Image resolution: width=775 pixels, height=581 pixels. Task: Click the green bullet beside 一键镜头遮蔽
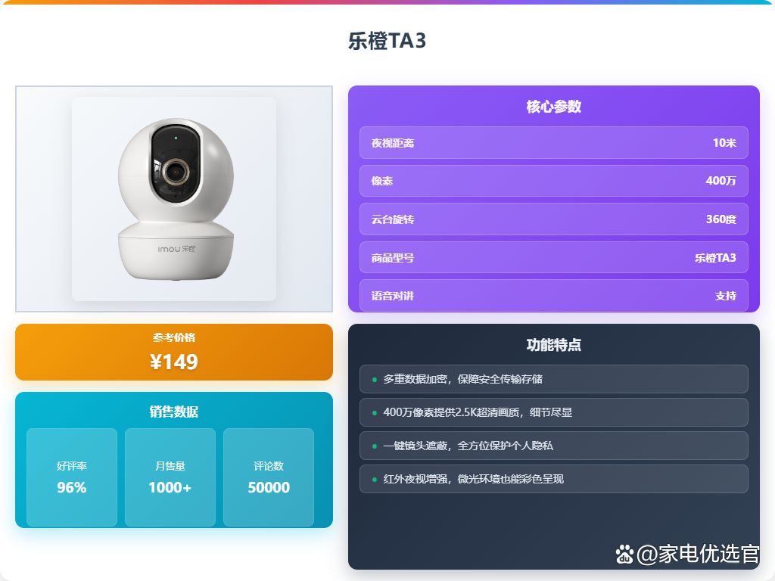374,446
